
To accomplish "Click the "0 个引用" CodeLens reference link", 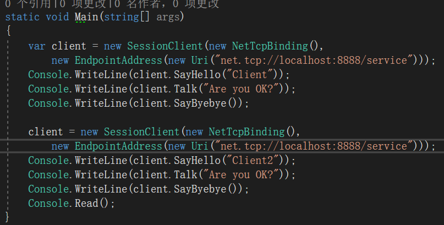I will tap(25, 4).
